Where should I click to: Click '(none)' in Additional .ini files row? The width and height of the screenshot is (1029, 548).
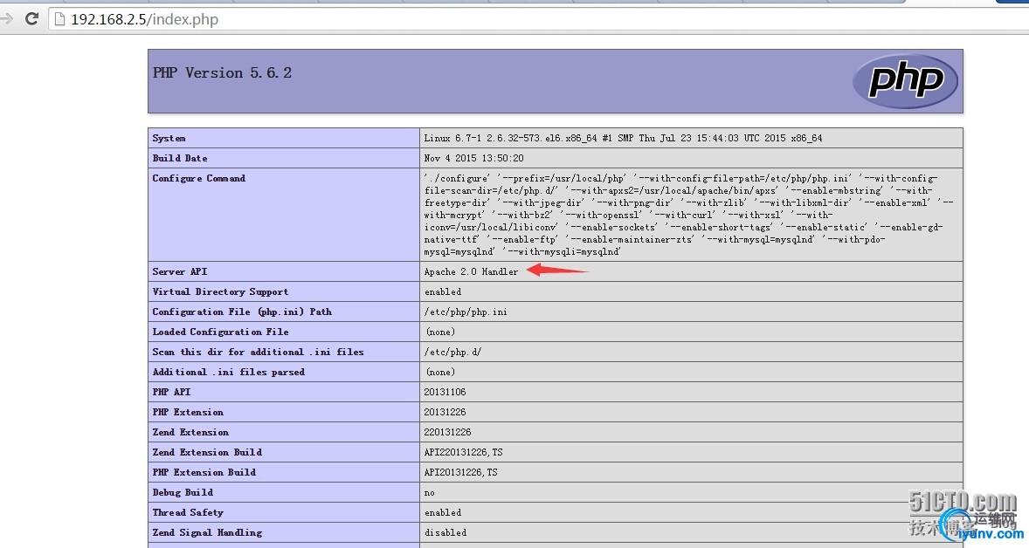point(440,373)
